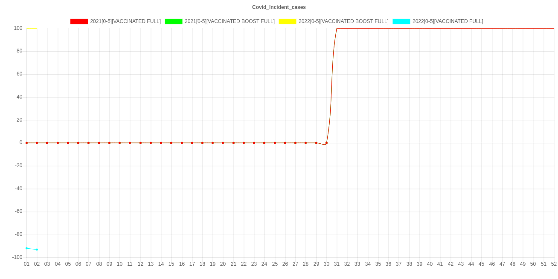Click the x-axis label for week 31
Viewport: 558px width, 279px height.
coord(337,264)
